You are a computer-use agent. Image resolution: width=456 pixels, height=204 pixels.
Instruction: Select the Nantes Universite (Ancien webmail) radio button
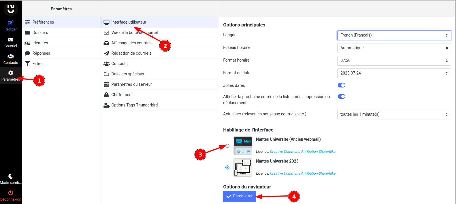[227, 146]
